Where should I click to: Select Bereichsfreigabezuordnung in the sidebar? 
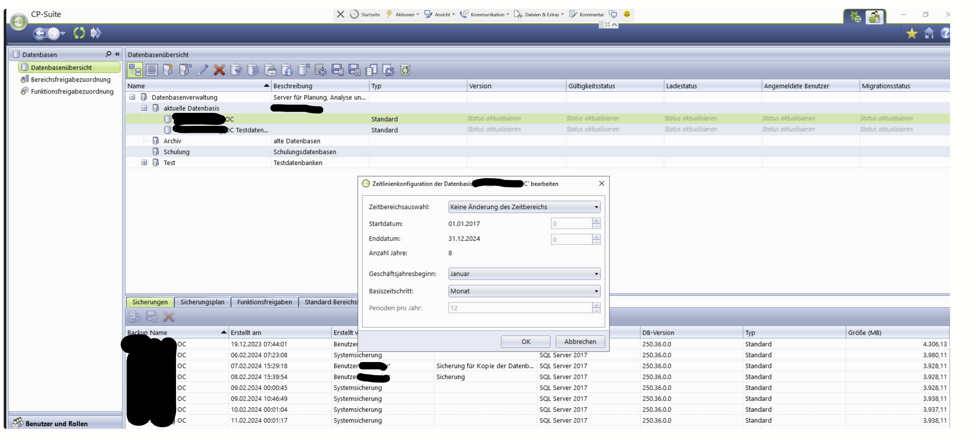point(70,80)
